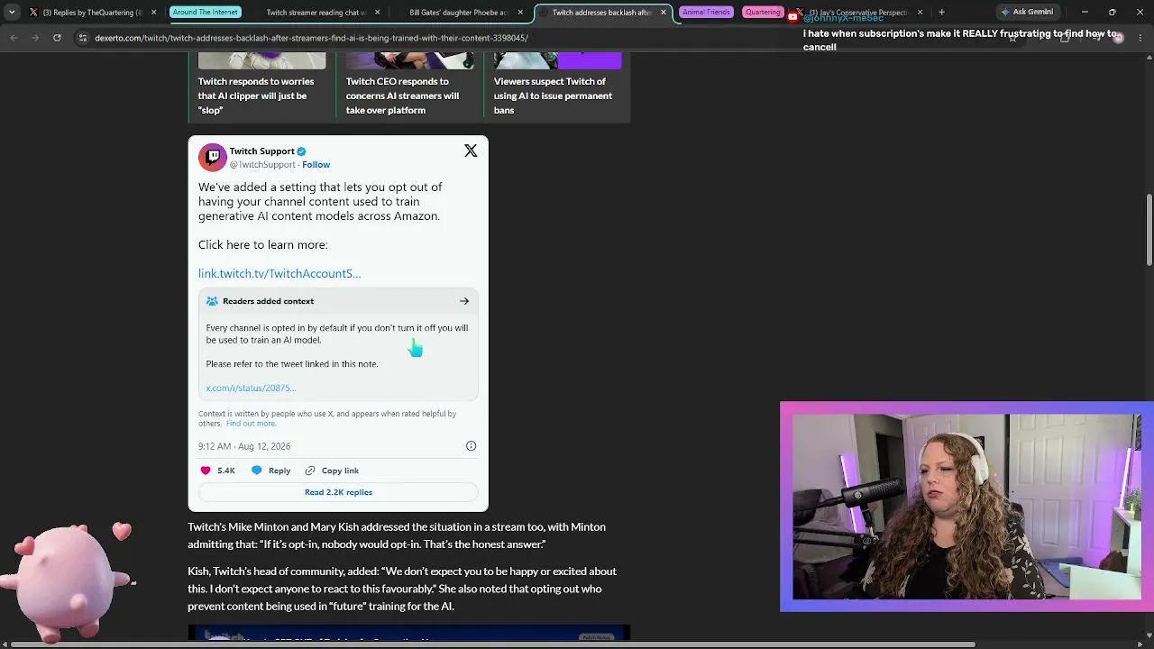Click the Readers added context heading
1154x649 pixels.
(x=269, y=301)
